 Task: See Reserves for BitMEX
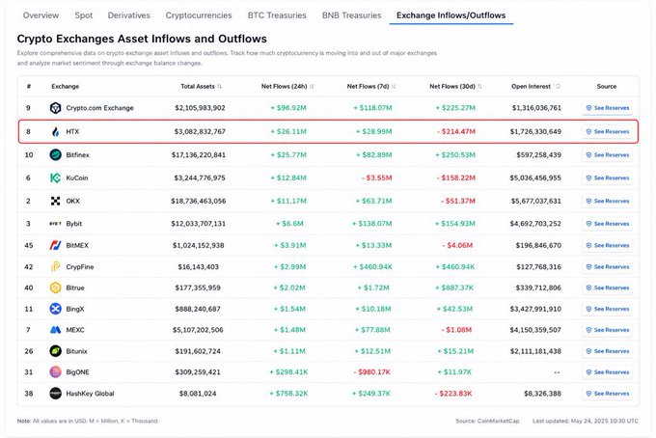607,246
